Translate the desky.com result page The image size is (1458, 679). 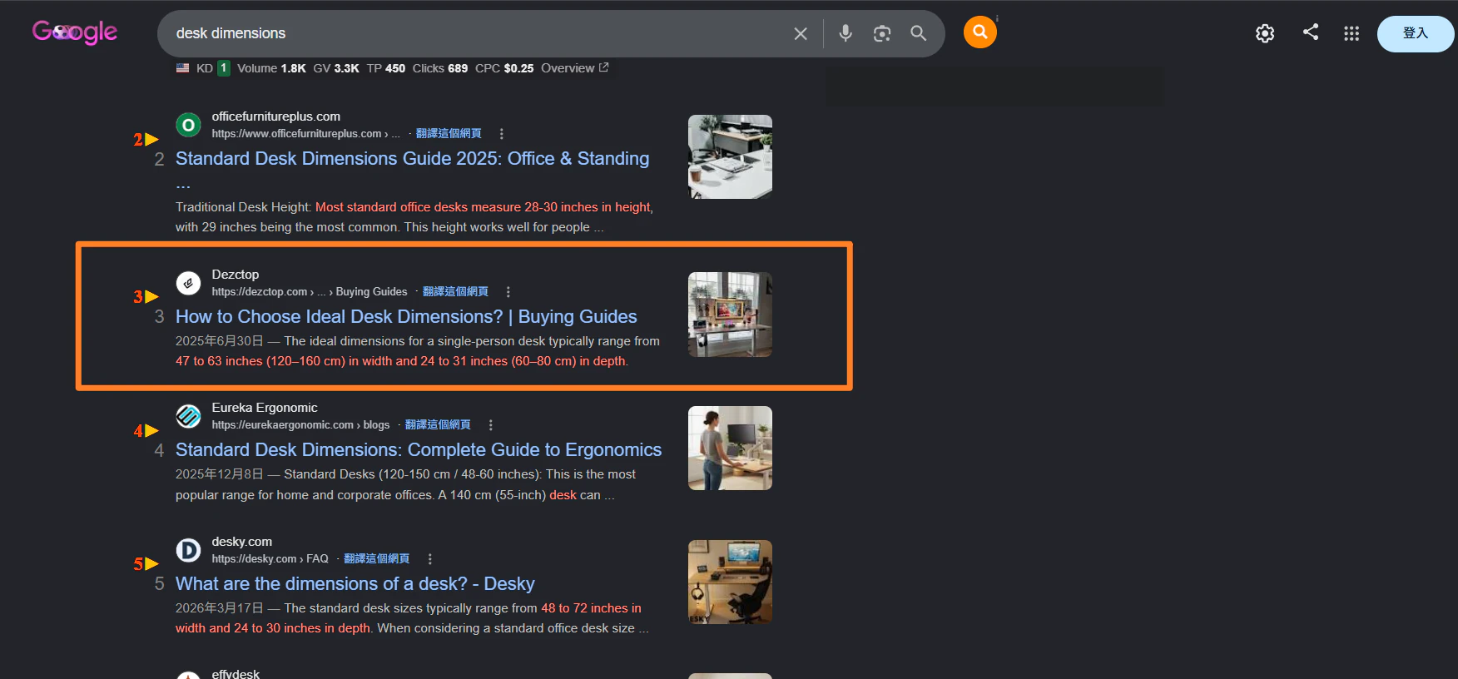coord(377,558)
